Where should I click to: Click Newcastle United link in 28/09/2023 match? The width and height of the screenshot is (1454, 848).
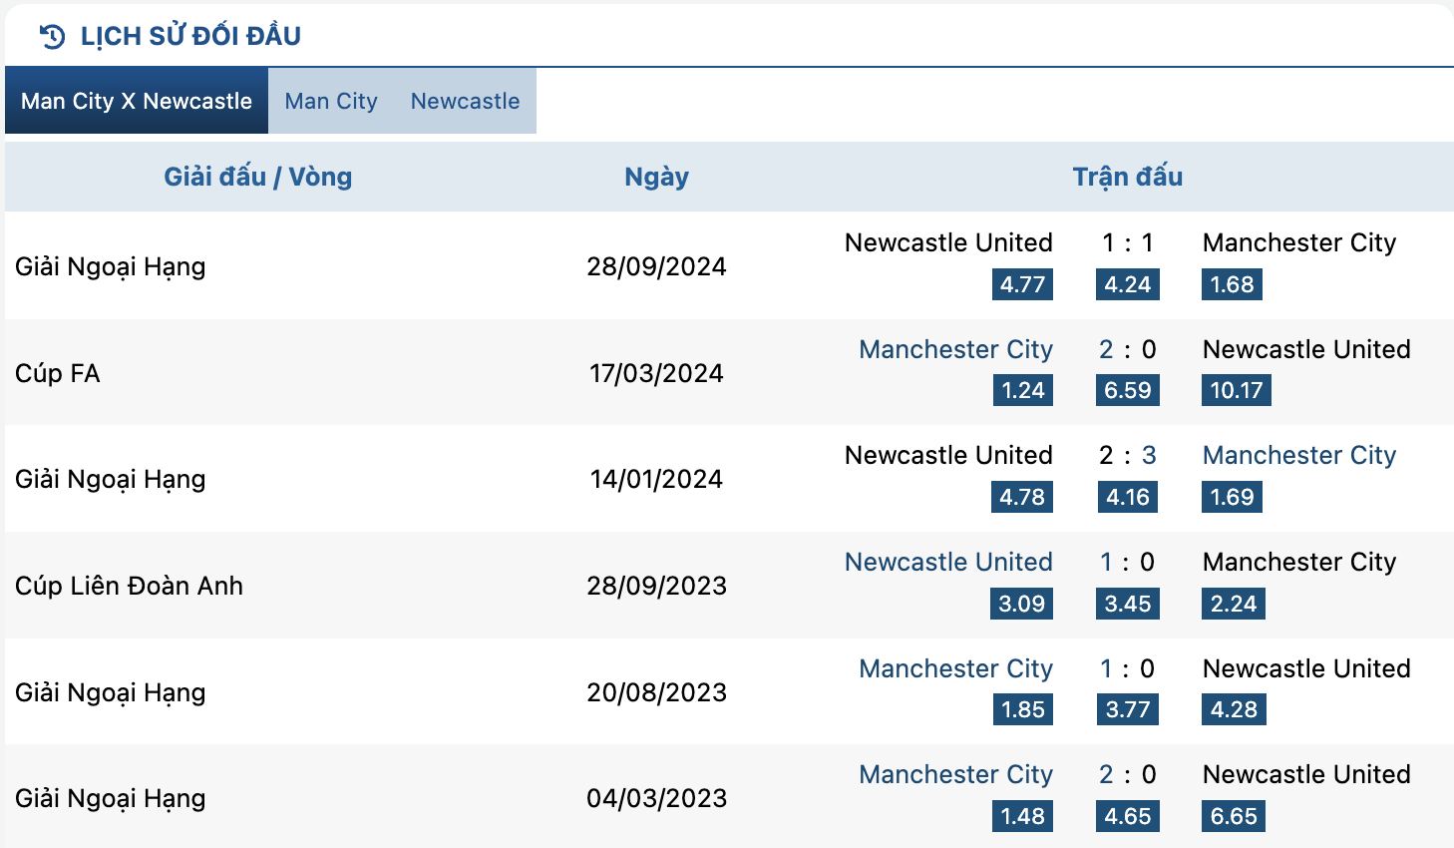pos(948,562)
